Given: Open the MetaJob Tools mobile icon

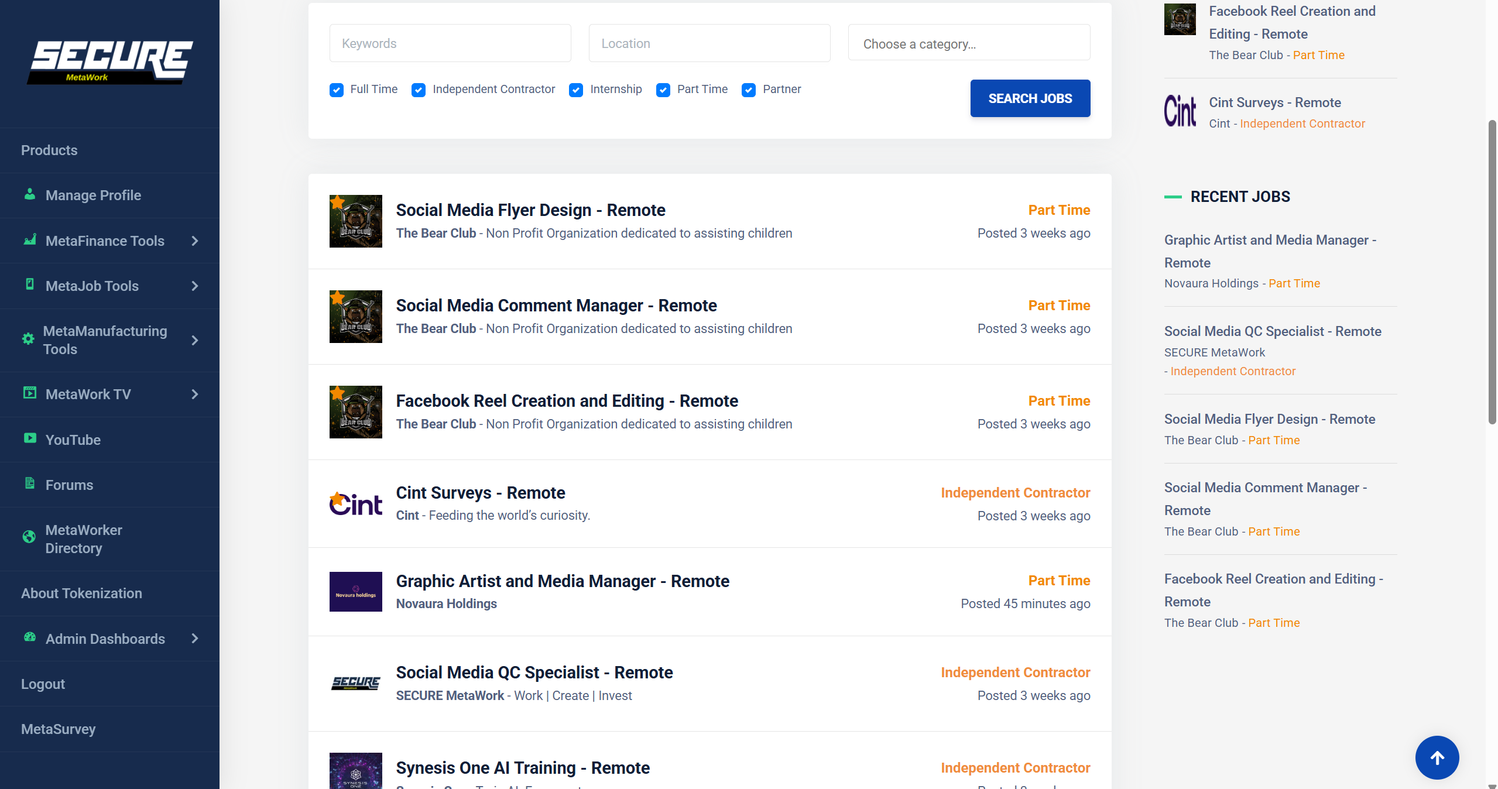Looking at the screenshot, I should point(29,286).
